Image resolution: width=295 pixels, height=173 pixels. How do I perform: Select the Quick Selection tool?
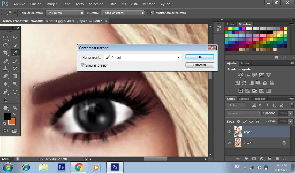click(15, 45)
